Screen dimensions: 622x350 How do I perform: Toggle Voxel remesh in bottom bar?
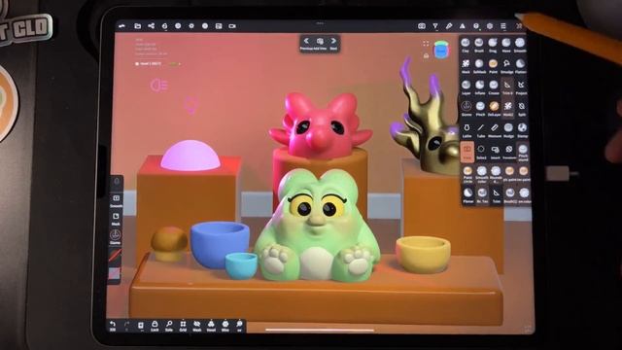pyautogui.click(x=211, y=326)
